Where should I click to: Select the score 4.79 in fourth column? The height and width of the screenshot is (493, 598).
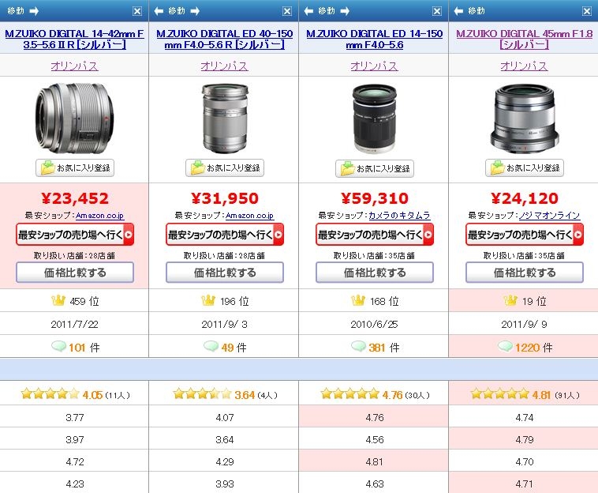point(525,439)
